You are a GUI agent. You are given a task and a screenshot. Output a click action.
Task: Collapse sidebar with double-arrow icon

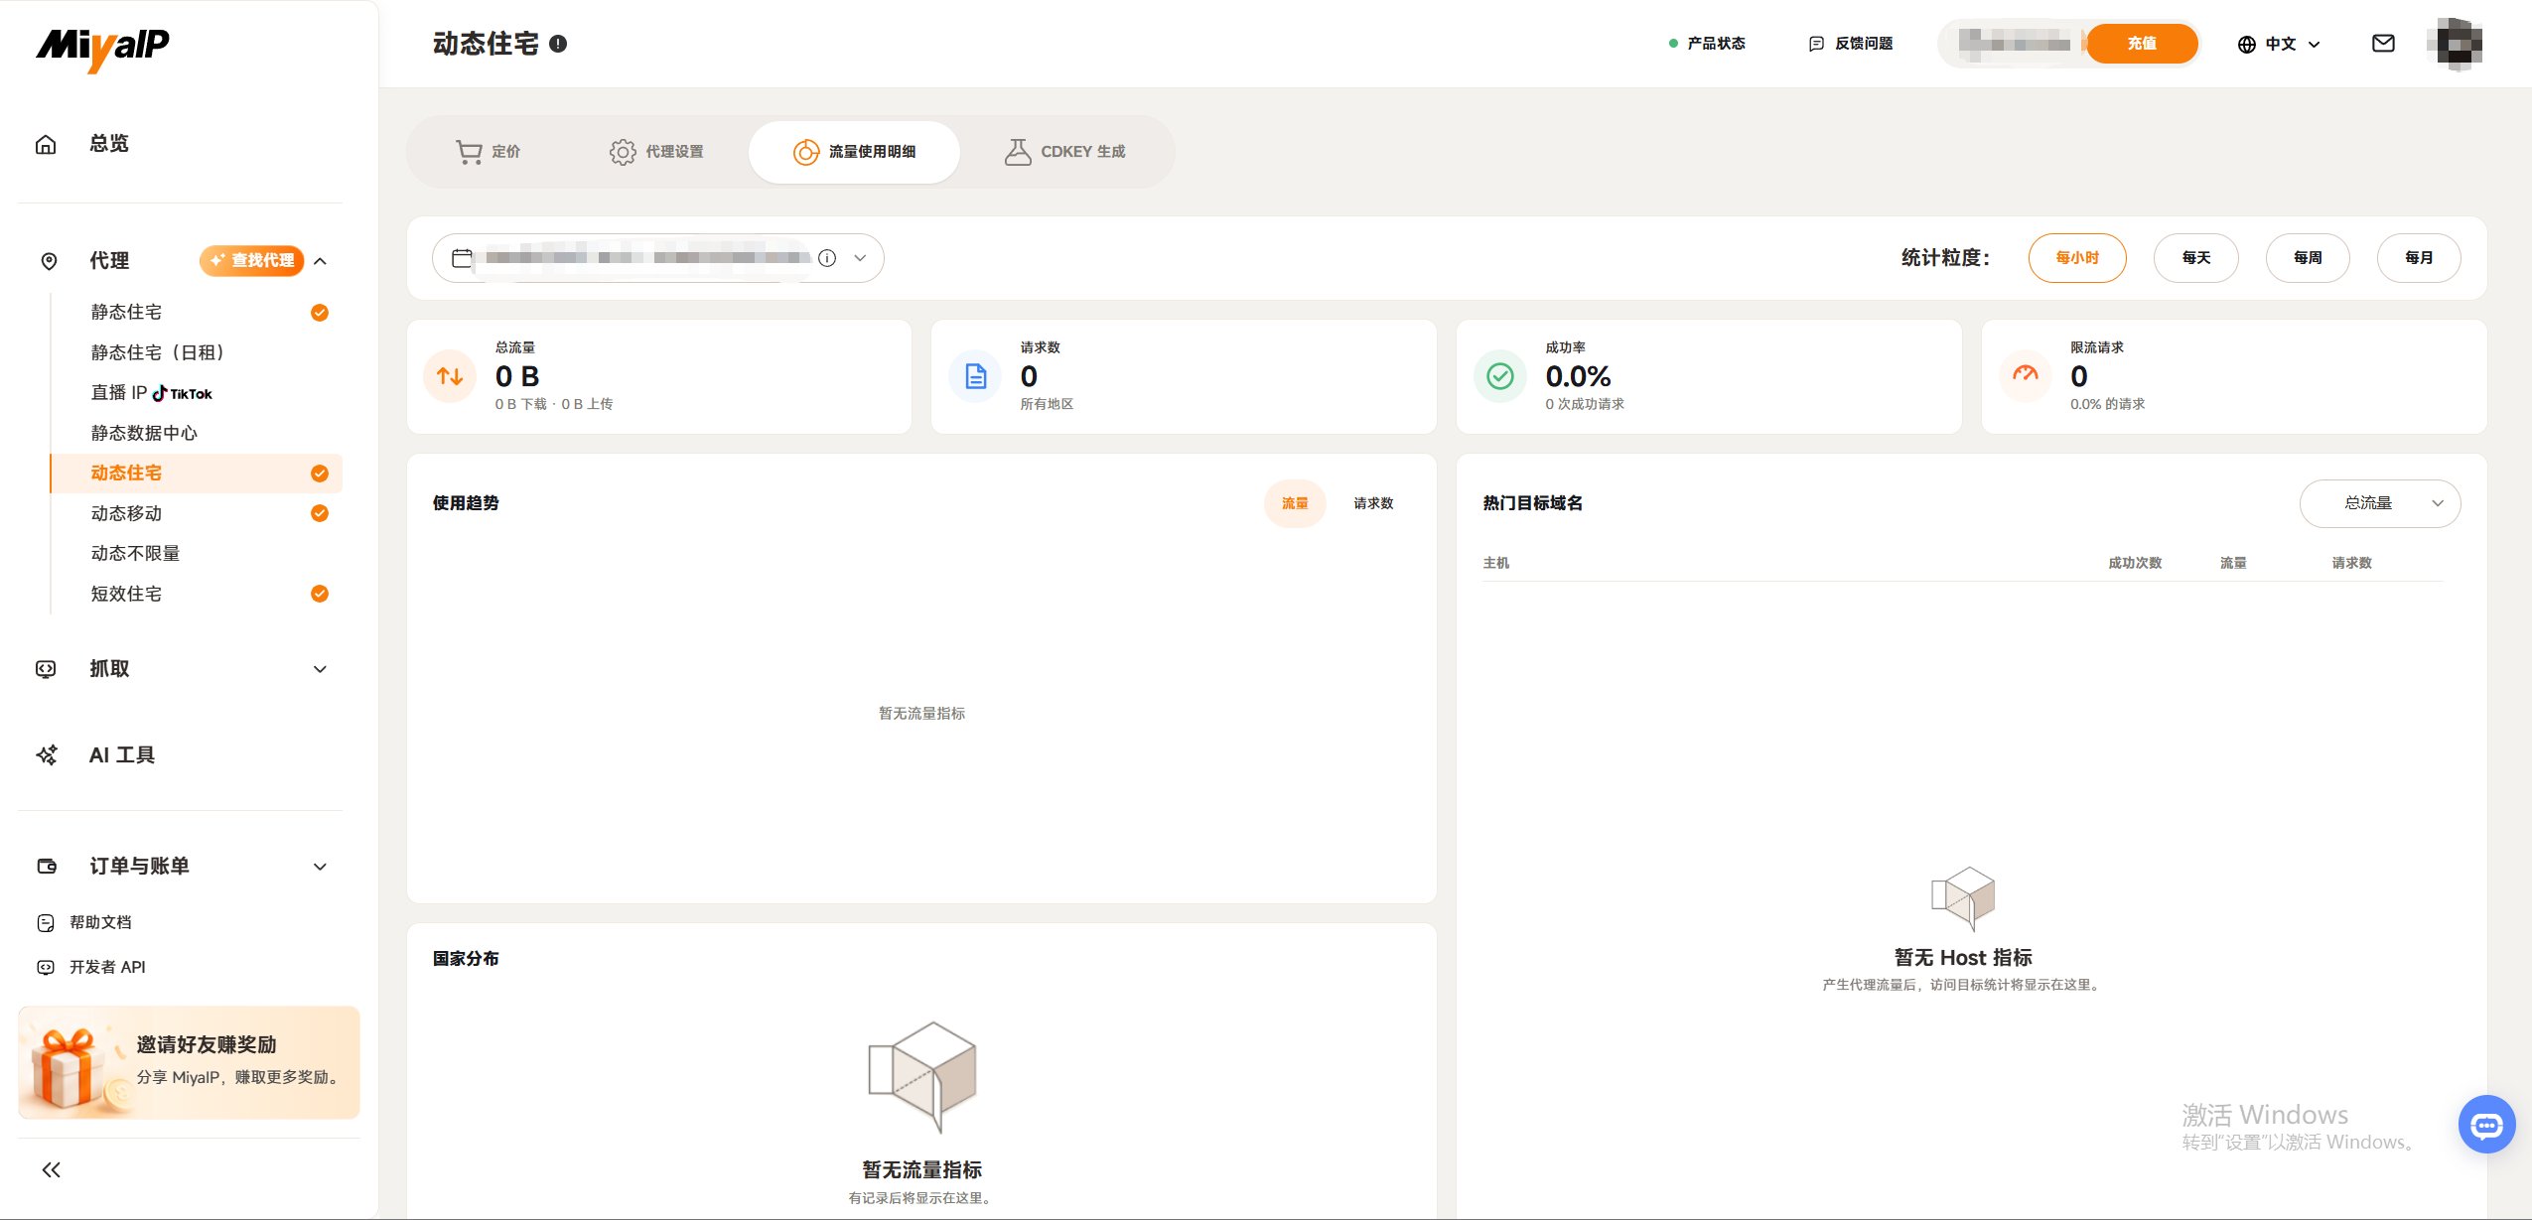52,1169
